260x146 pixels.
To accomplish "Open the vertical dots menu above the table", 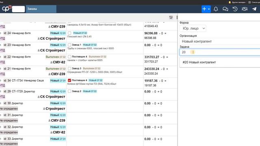I will point(177,17).
